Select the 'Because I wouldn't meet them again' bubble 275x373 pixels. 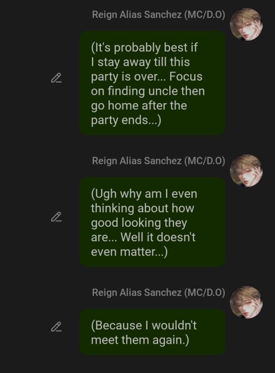point(152,332)
